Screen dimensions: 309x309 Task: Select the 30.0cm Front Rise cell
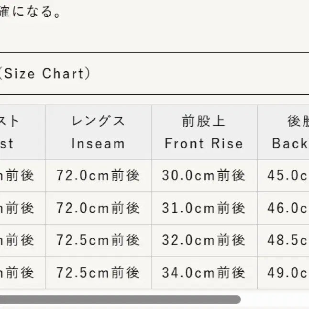204,176
